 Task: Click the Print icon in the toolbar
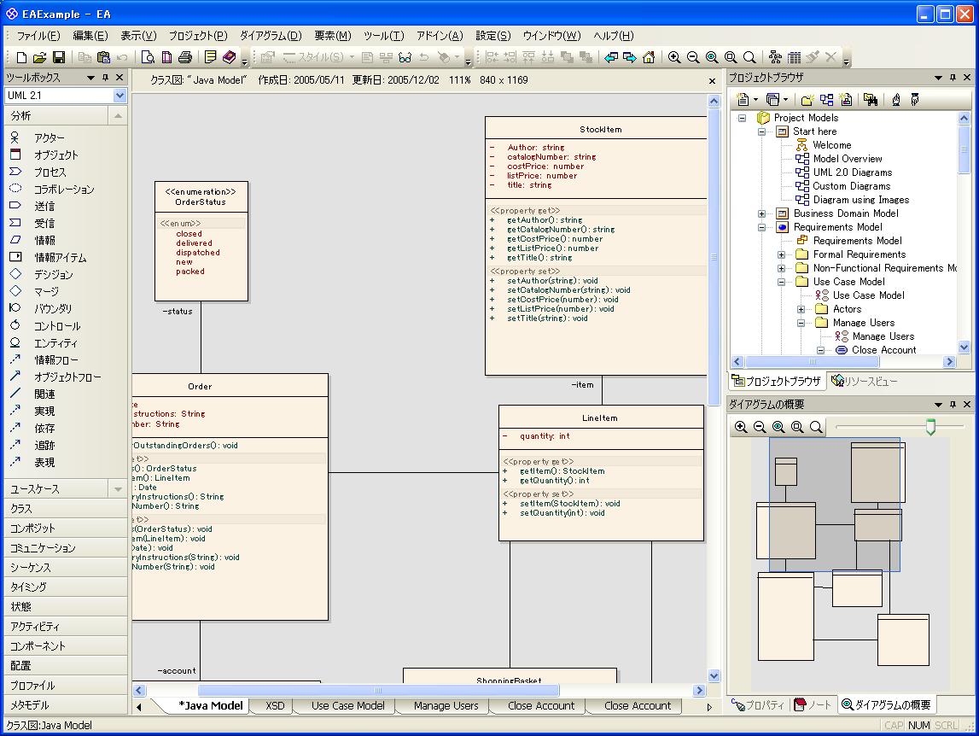pyautogui.click(x=185, y=57)
